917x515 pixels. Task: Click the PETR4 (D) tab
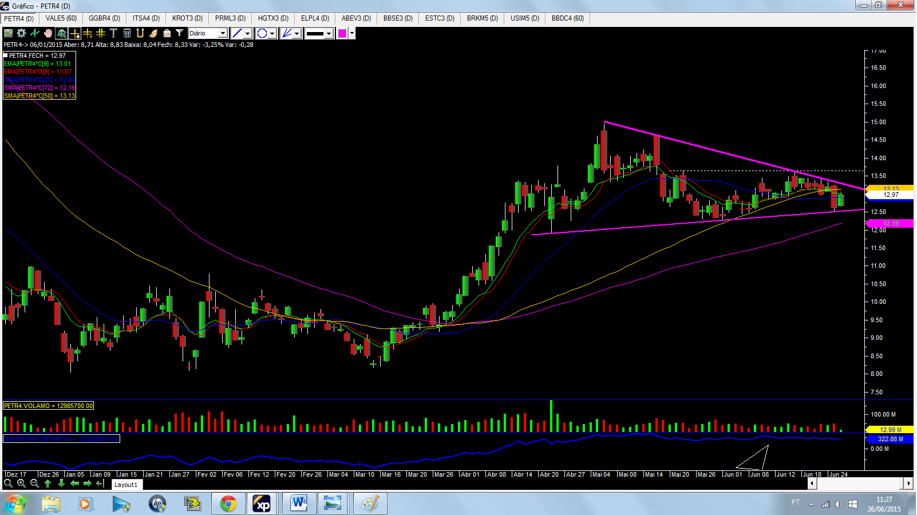[x=19, y=18]
